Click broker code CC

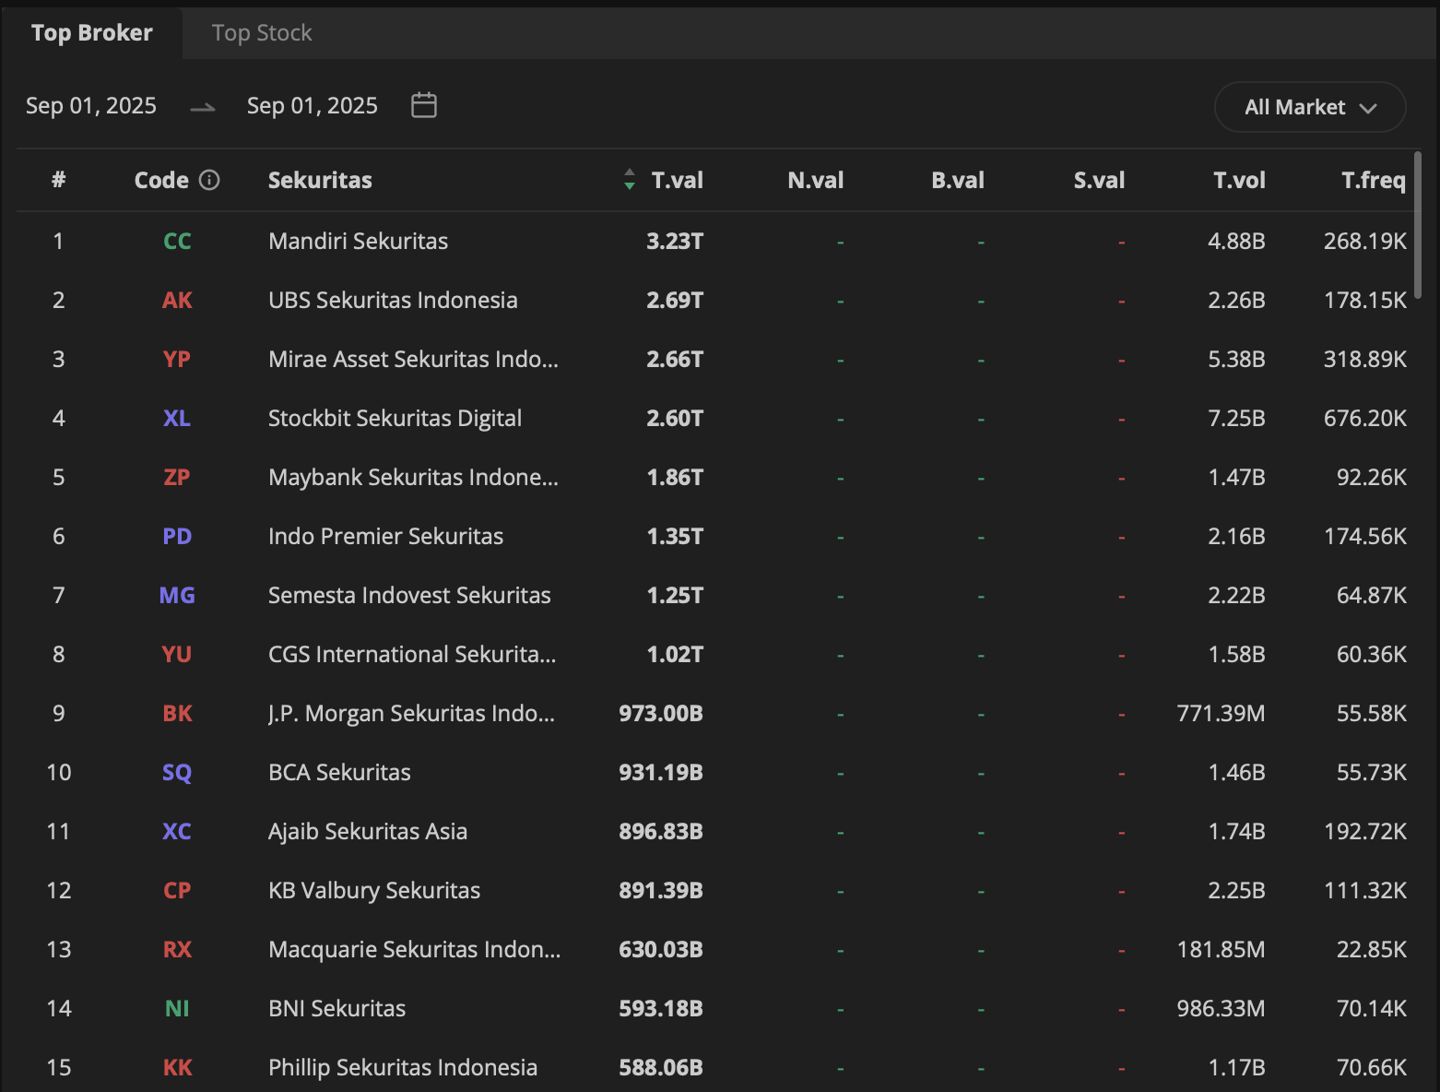177,242
